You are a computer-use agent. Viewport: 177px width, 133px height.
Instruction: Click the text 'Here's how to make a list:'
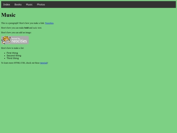tap(12, 48)
